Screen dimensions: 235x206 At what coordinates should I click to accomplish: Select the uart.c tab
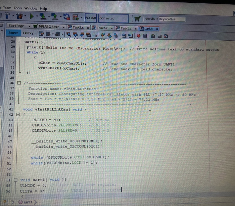[x=148, y=29]
